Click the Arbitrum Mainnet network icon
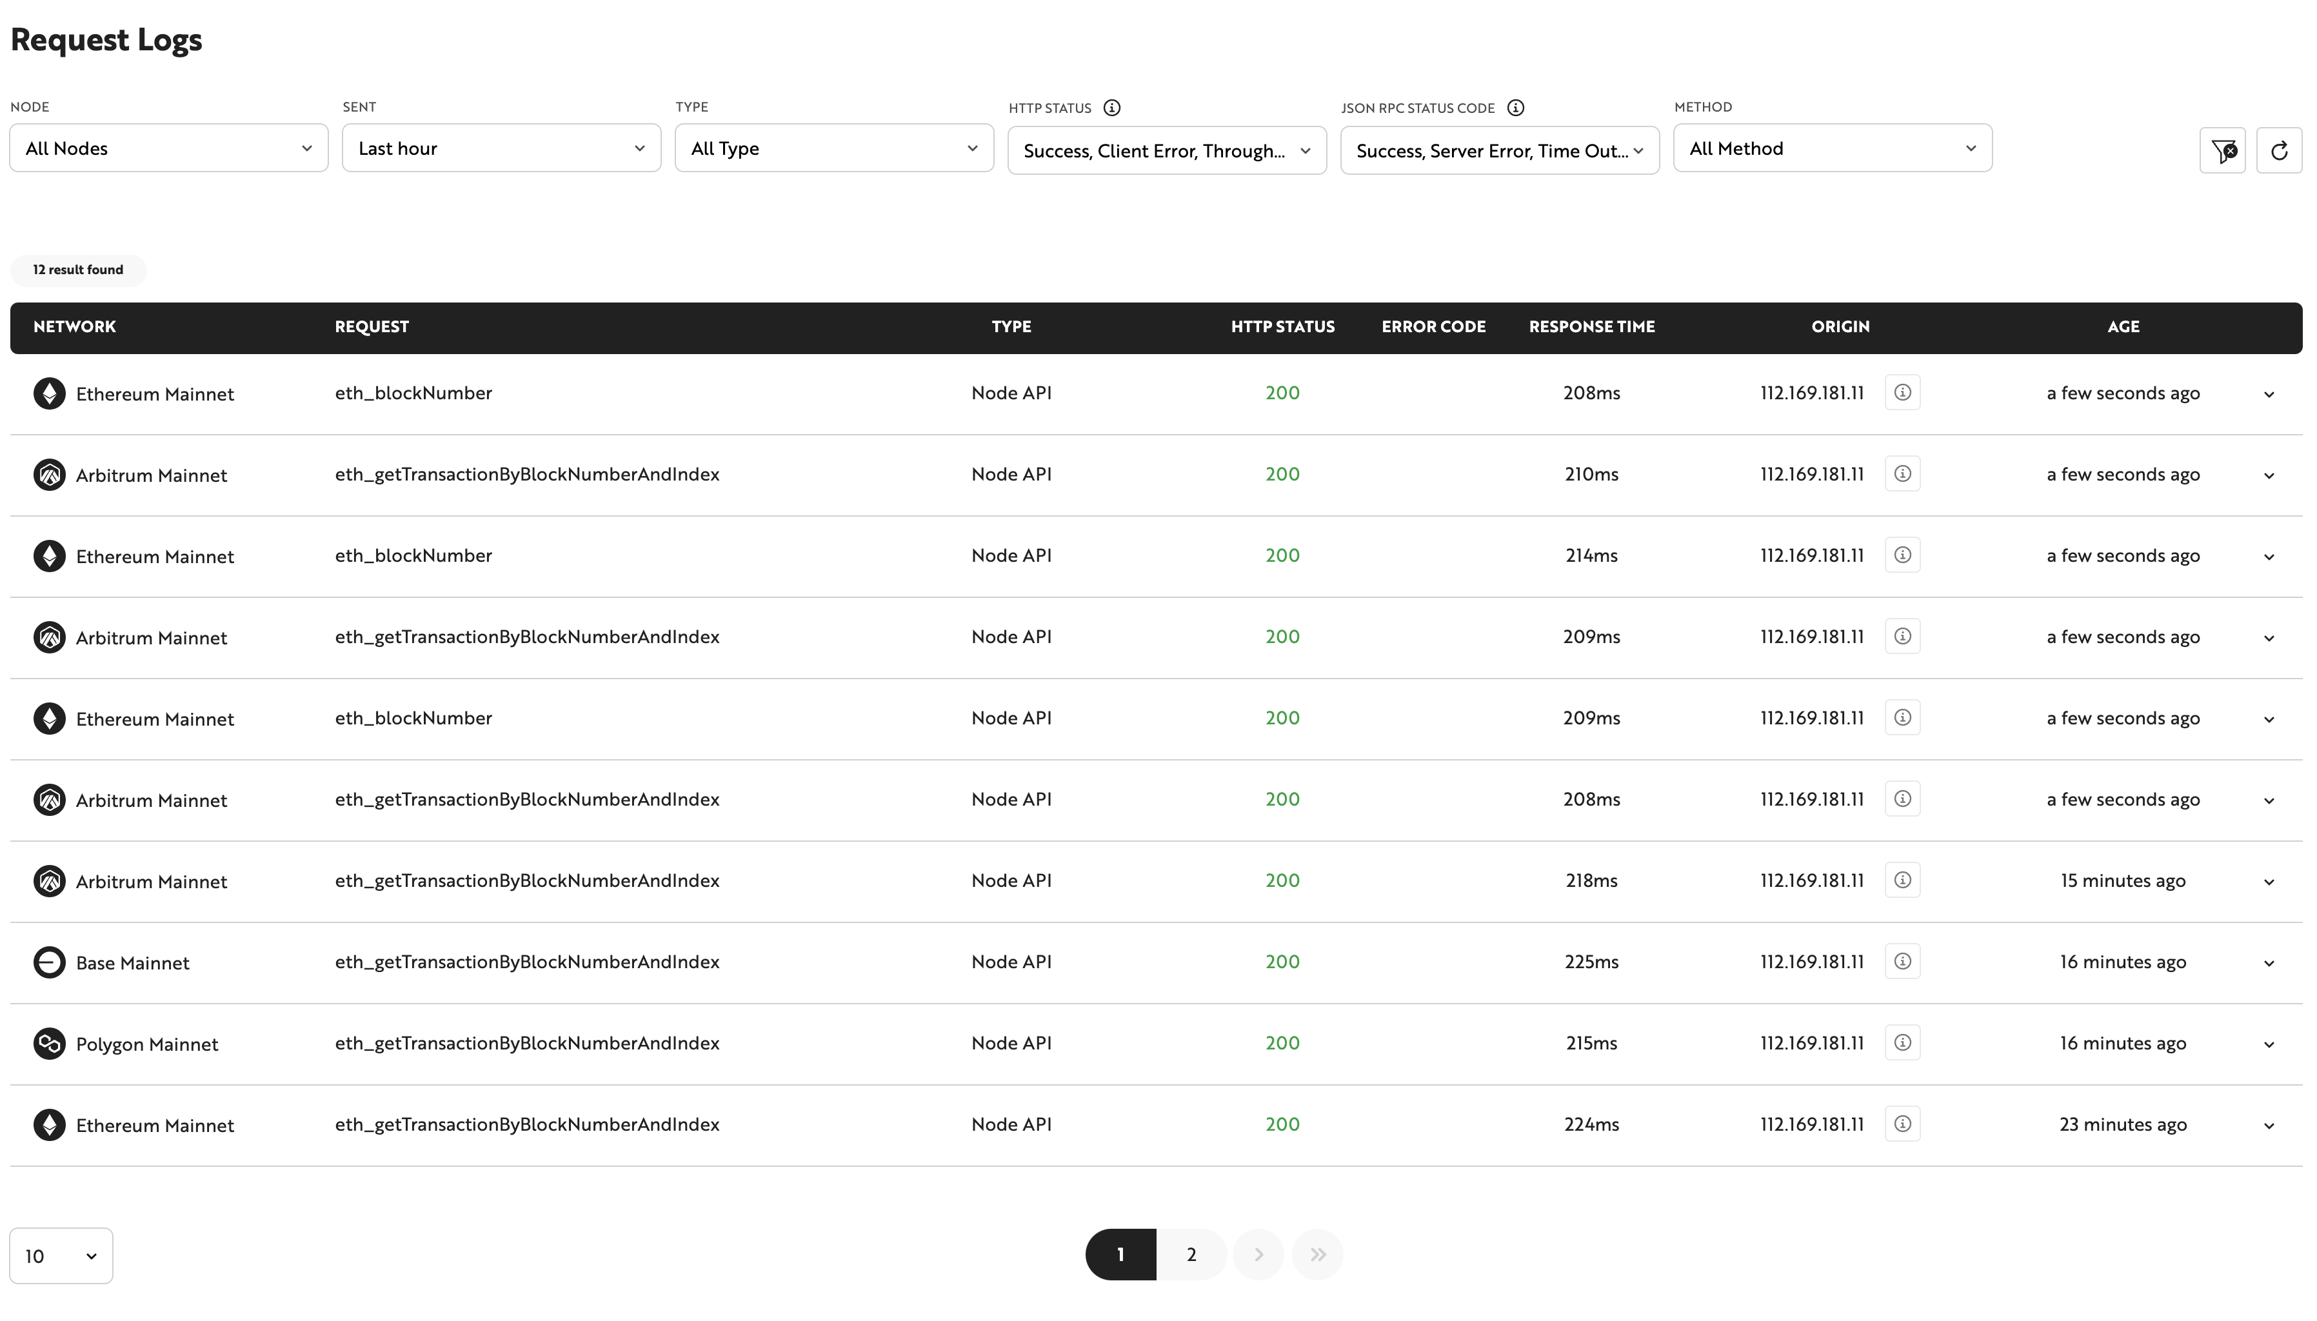This screenshot has height=1321, width=2317. point(50,475)
